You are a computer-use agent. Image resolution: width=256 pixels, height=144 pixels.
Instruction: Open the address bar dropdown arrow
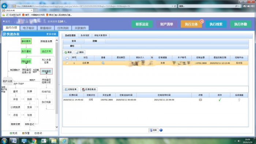pyautogui.click(x=172, y=6)
